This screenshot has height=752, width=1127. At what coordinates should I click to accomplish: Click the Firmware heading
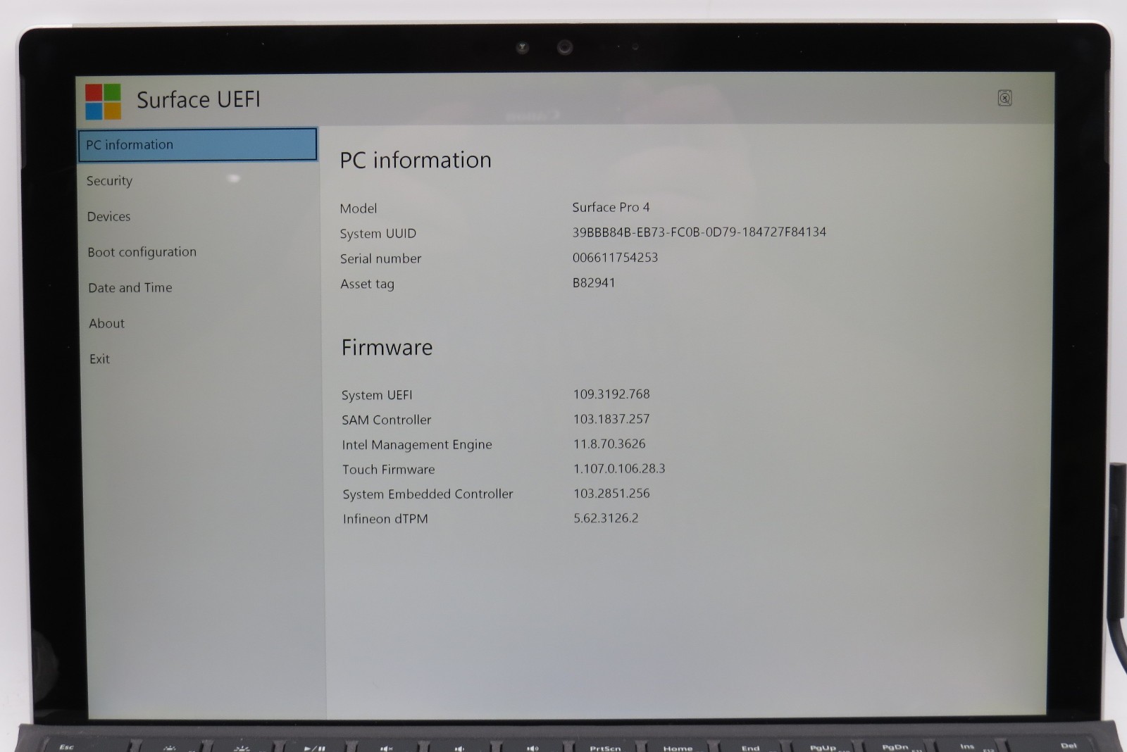387,347
